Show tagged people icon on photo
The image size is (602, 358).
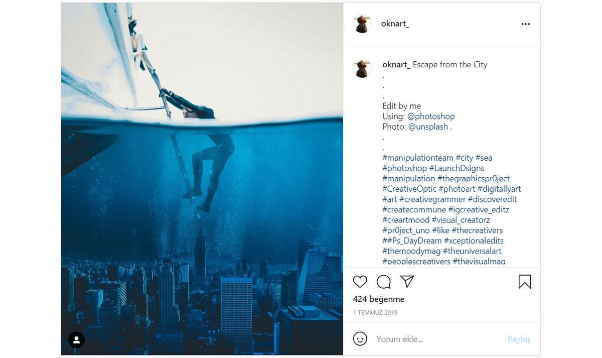point(76,340)
